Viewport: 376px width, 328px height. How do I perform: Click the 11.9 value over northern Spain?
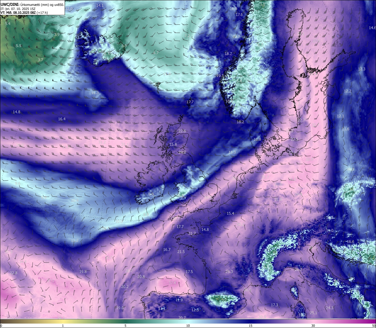(x=179, y=300)
